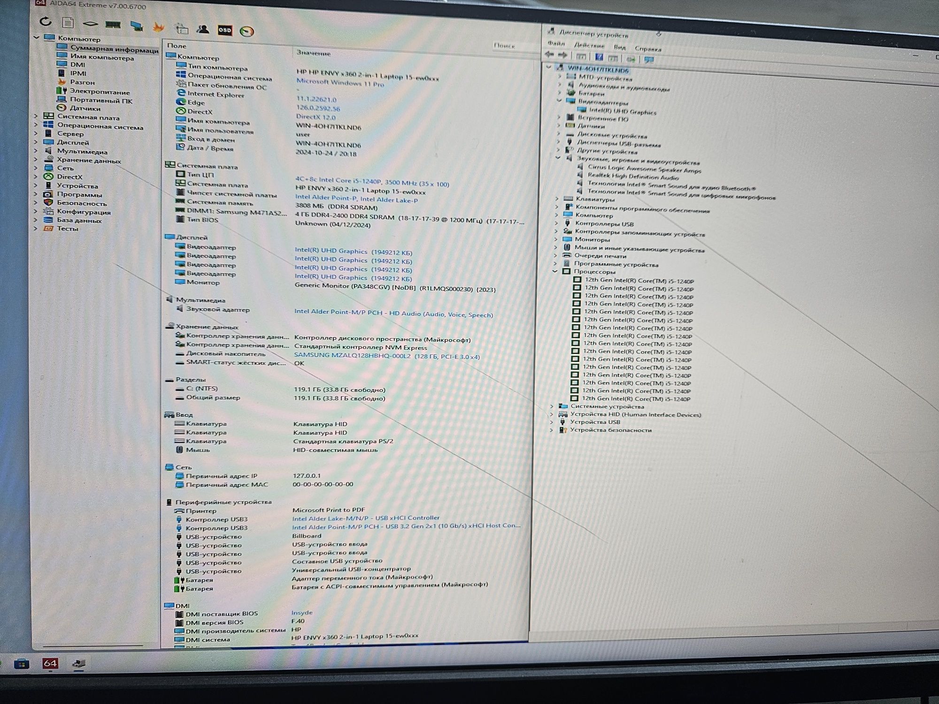939x704 pixels.
Task: Click the network monitor toolbar icon in AIDA64
Action: pyautogui.click(x=137, y=26)
